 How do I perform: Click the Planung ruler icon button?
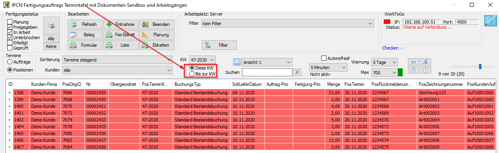pyautogui.click(x=157, y=35)
